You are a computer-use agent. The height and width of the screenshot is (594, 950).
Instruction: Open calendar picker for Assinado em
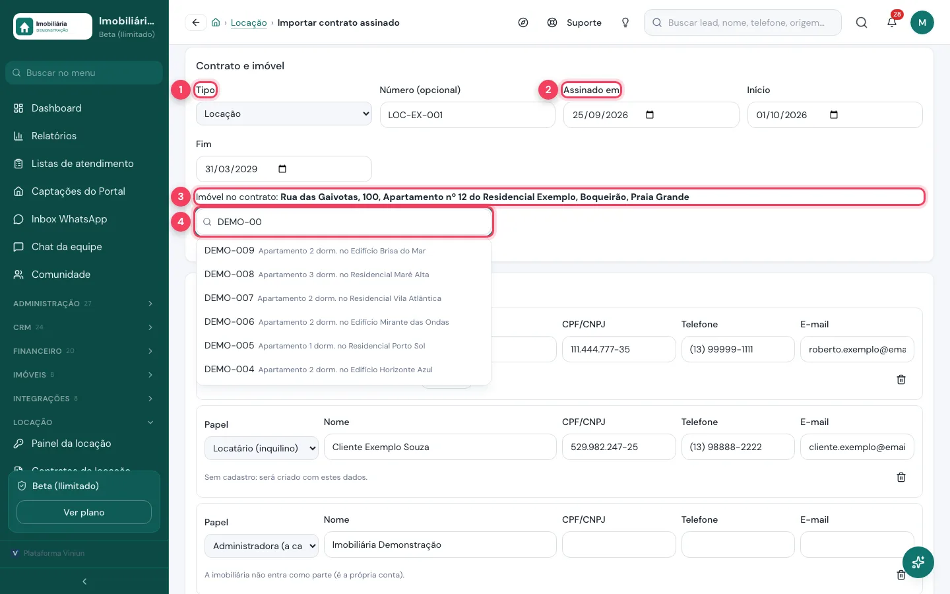650,115
